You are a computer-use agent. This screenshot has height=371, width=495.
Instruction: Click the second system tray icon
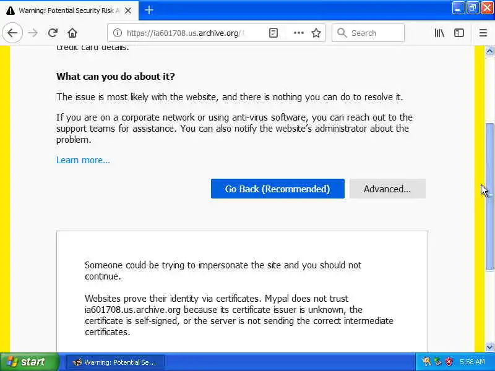click(437, 362)
